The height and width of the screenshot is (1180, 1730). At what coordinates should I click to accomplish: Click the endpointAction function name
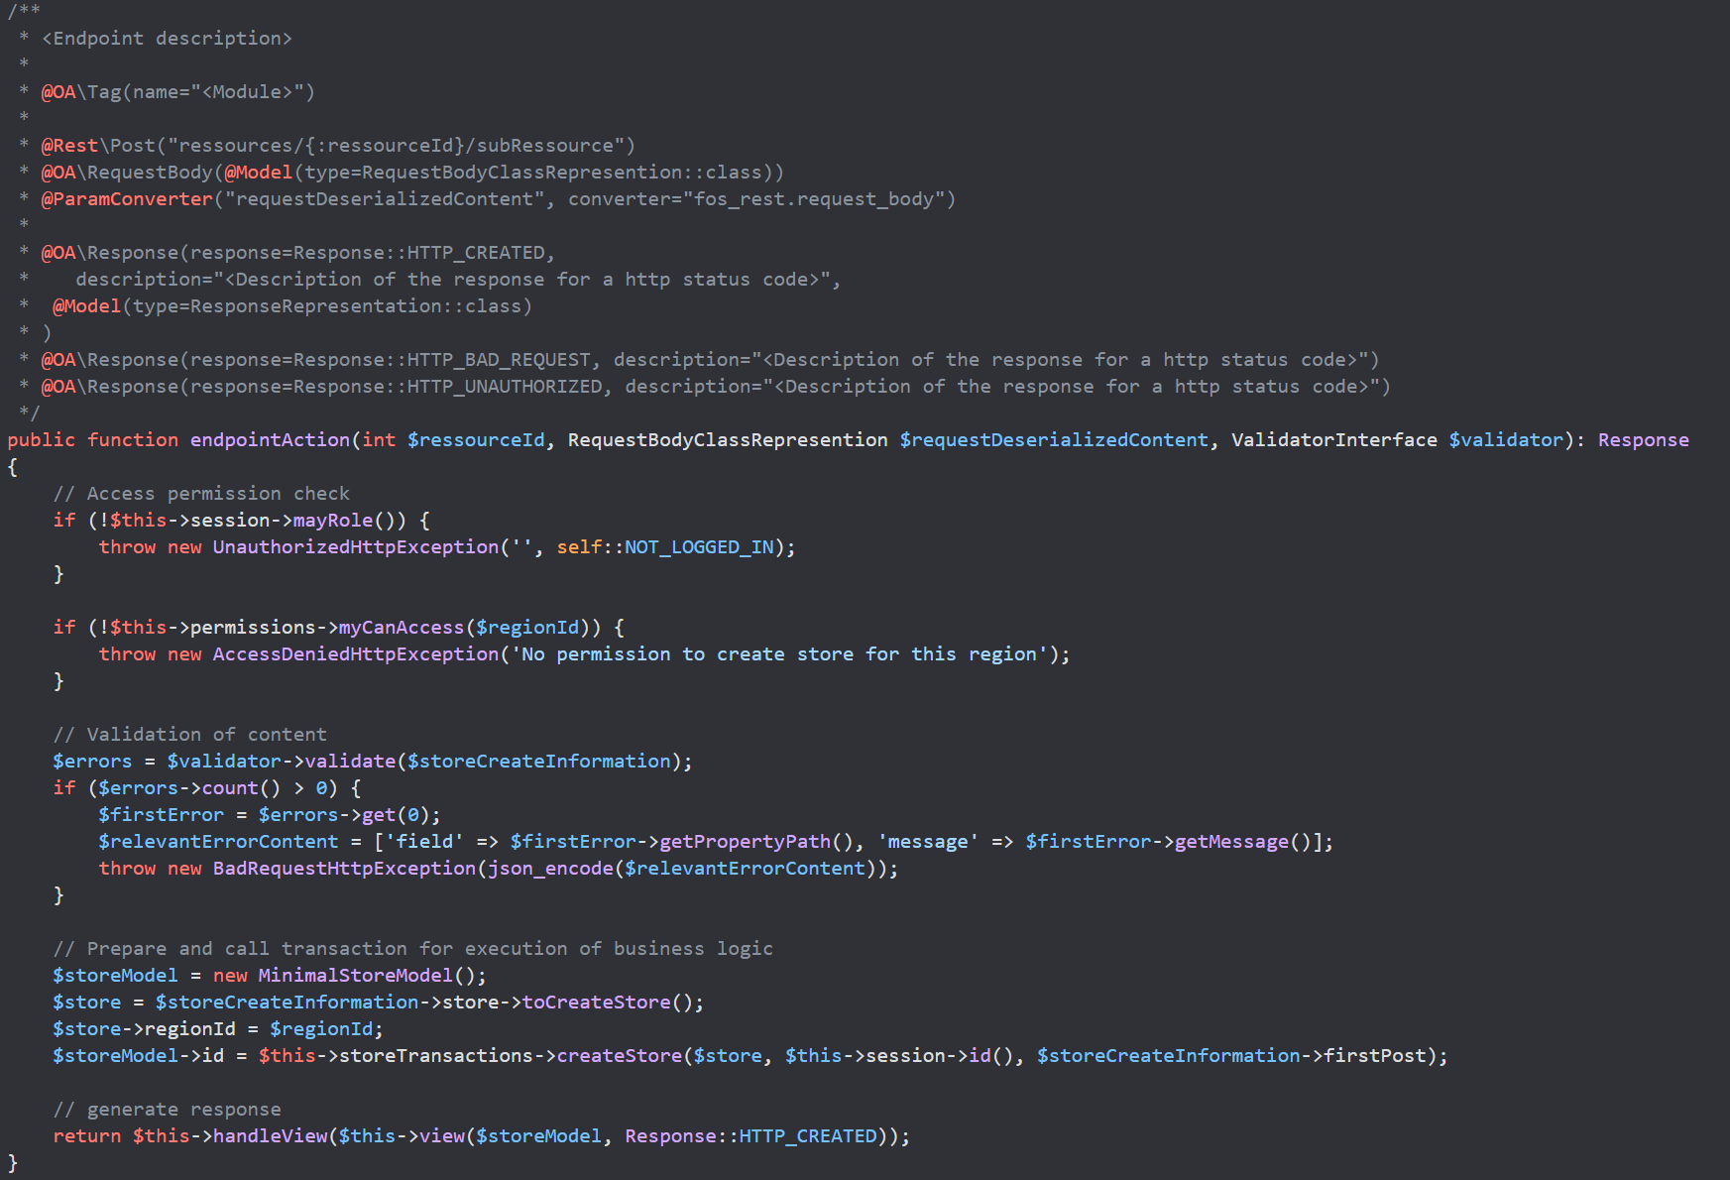[x=270, y=440]
